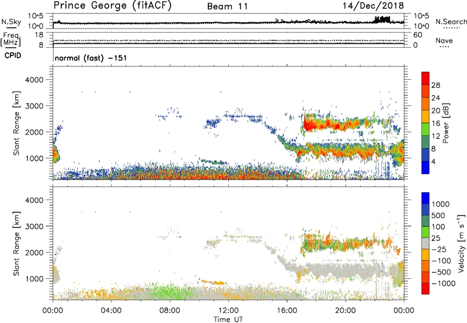Screen dimensions: 467x323
Task: Click the 'Slant Range [km]' label of velocity panel
Action: [x=16, y=244]
